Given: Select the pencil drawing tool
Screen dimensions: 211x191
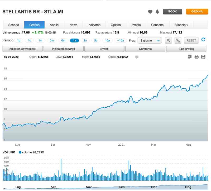Looking at the screenshot, I should click(x=178, y=40).
